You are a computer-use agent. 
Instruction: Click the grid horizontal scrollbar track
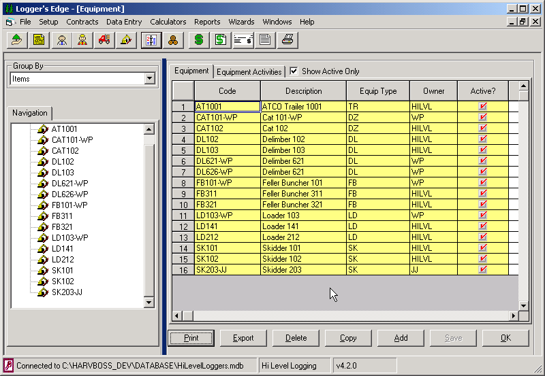pos(351,315)
